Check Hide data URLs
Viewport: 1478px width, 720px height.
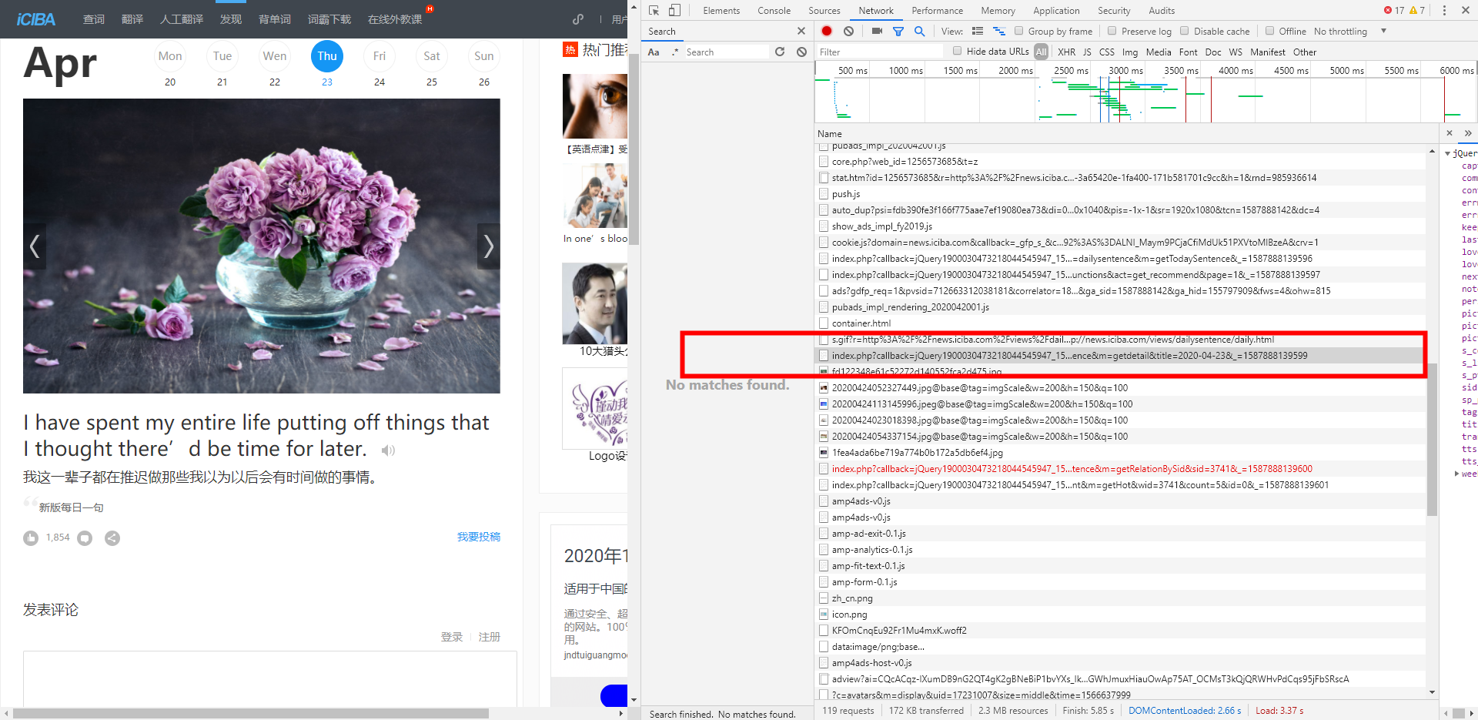pyautogui.click(x=957, y=51)
